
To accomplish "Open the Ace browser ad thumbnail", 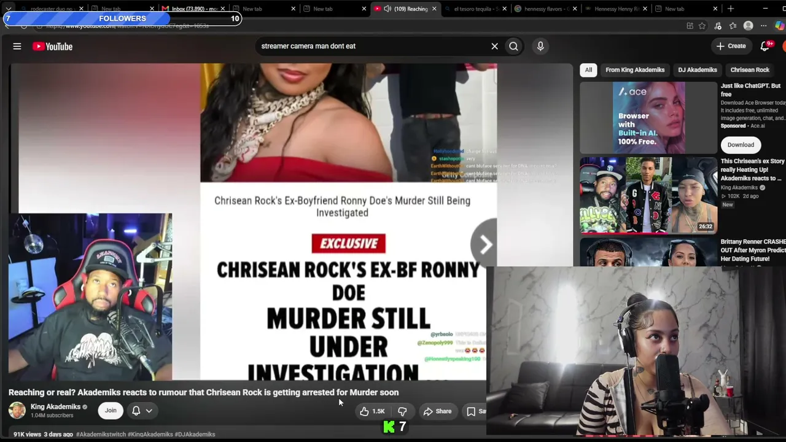I will pos(648,117).
